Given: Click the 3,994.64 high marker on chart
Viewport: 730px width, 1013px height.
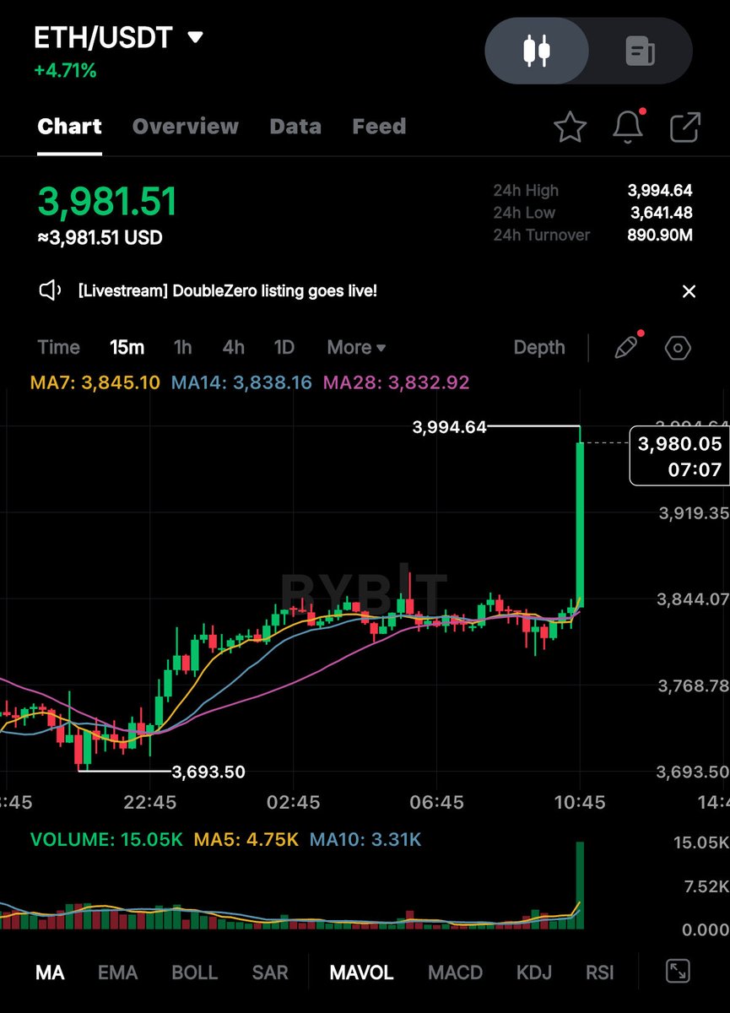Looking at the screenshot, I should tap(450, 427).
